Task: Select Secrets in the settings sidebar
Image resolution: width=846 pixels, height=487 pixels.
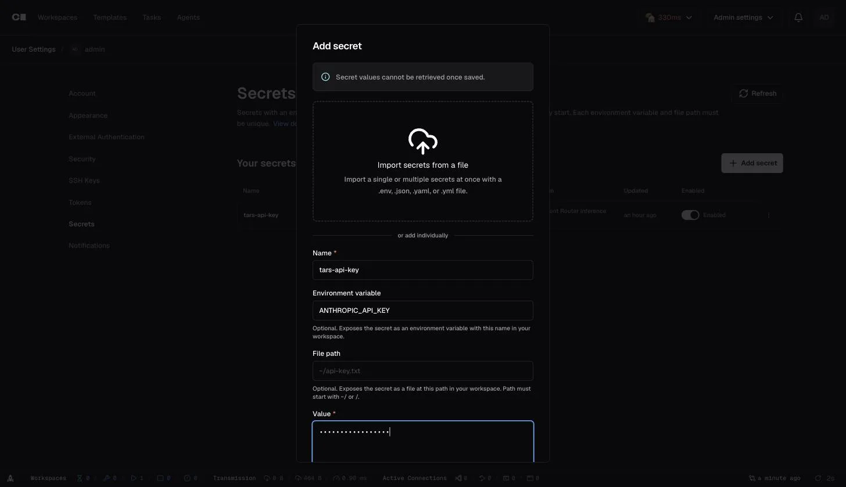Action: pyautogui.click(x=81, y=224)
